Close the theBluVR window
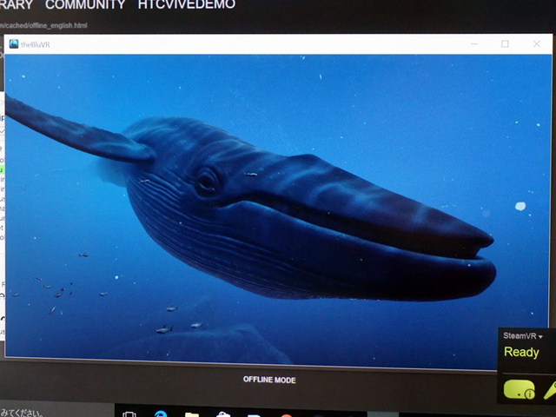Viewport: 556px width, 417px height. 537,44
